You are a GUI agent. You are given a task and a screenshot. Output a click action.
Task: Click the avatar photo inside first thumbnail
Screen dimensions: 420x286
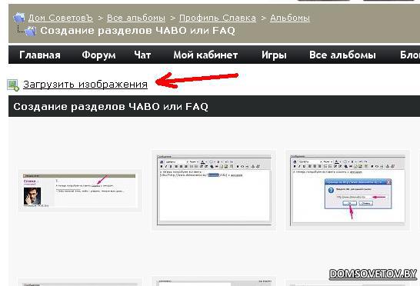pos(32,196)
